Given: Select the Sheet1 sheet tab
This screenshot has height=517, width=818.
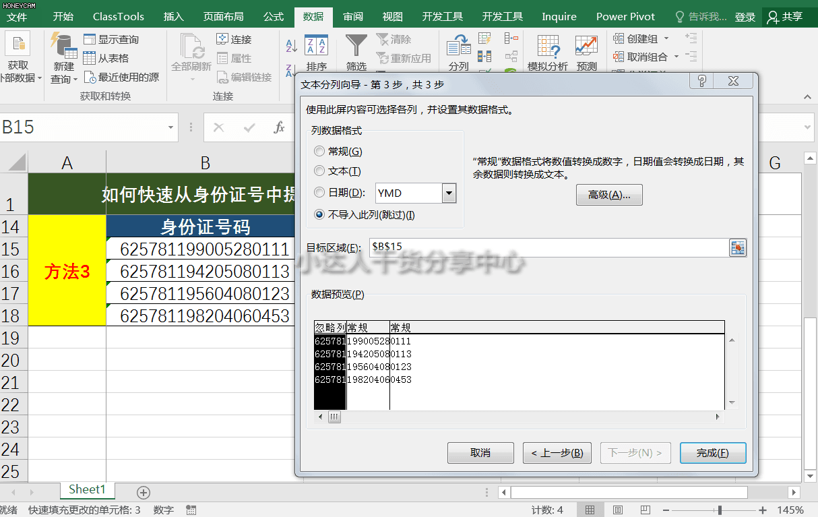Looking at the screenshot, I should [88, 489].
